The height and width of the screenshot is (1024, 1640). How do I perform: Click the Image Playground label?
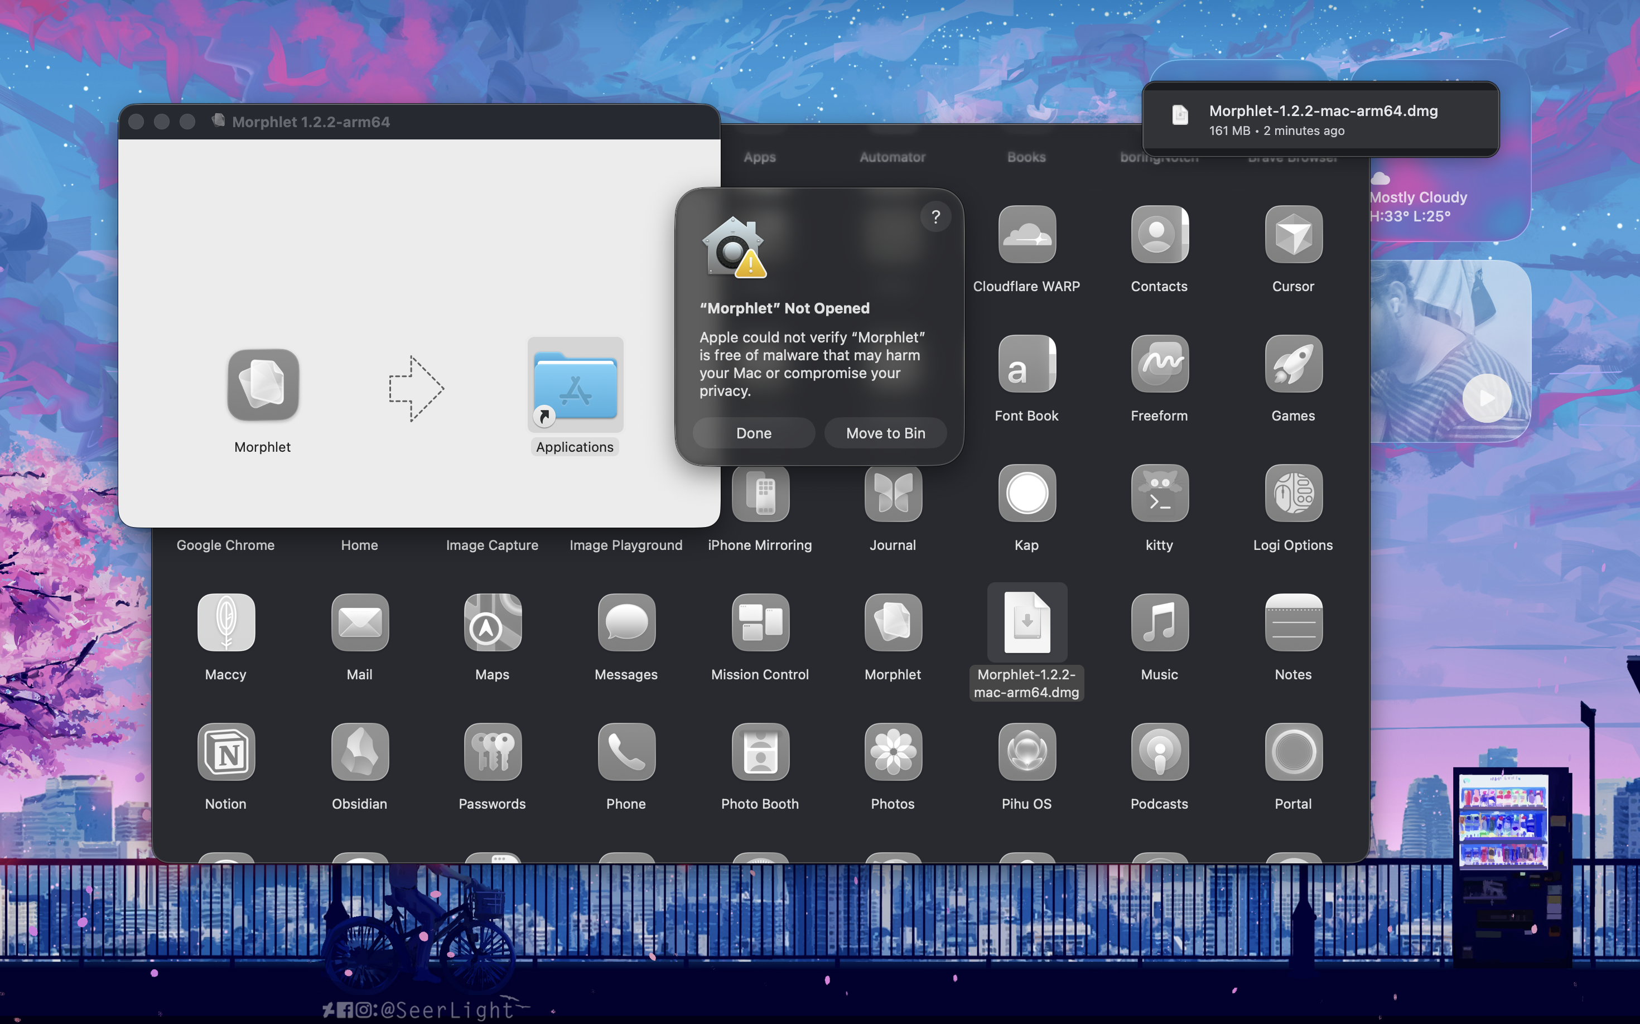pos(626,545)
